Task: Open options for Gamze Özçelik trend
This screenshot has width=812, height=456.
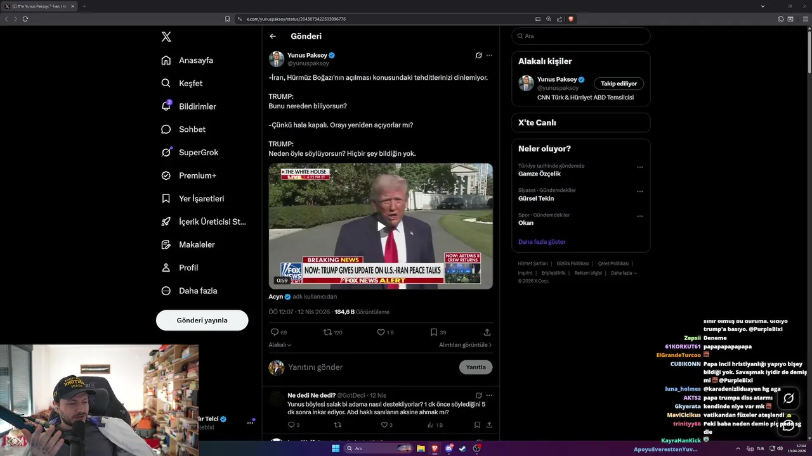Action: click(639, 167)
